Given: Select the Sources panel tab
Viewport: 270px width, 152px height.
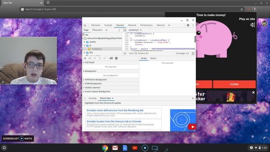Looking at the screenshot, I should 120,25.
